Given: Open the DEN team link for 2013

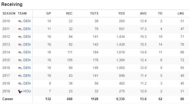Looking at the screenshot, I should click(27, 45).
